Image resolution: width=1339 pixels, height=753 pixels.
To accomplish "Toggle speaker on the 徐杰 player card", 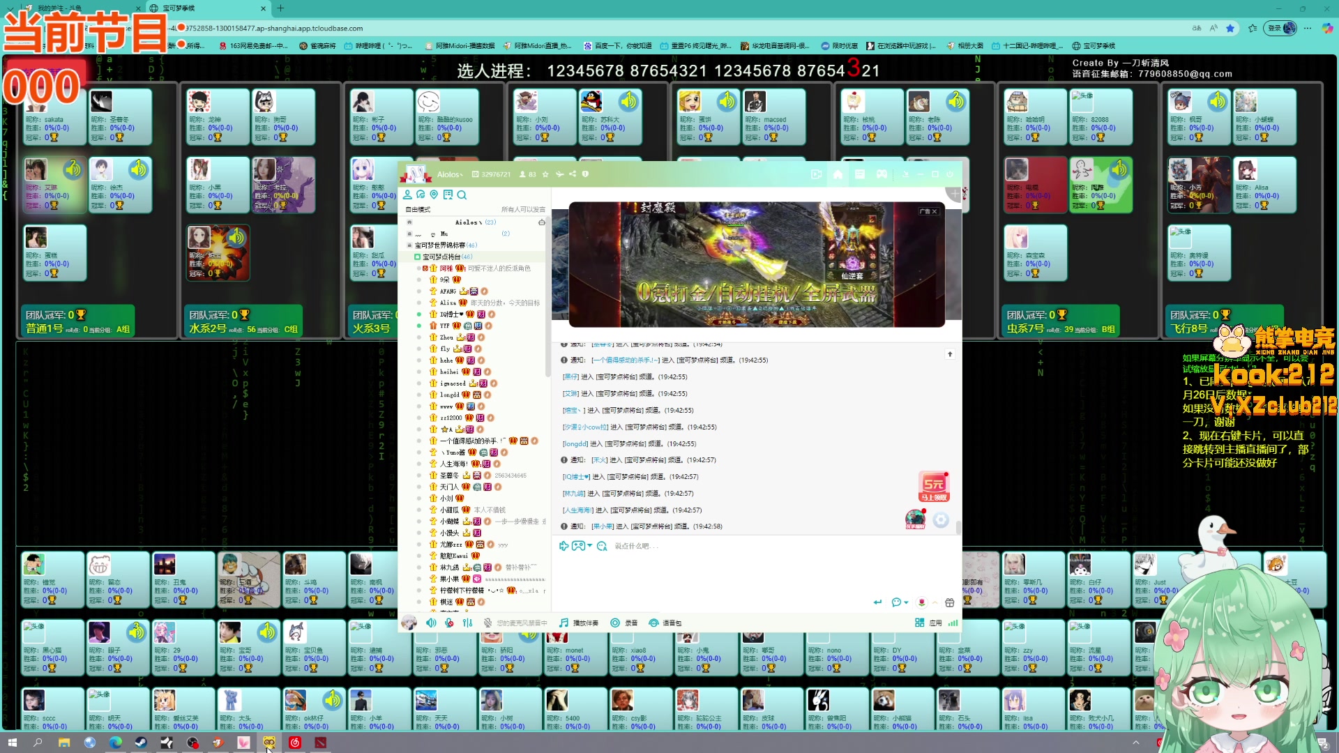I will [138, 169].
